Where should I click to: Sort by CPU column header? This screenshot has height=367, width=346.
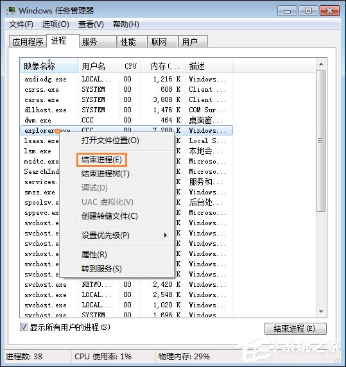point(130,66)
